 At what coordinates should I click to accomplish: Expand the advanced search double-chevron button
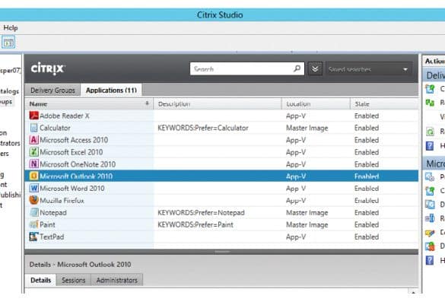click(x=315, y=68)
